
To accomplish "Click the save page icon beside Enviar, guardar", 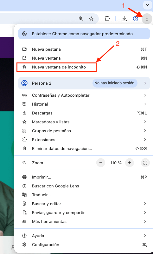I will pos(24,212).
